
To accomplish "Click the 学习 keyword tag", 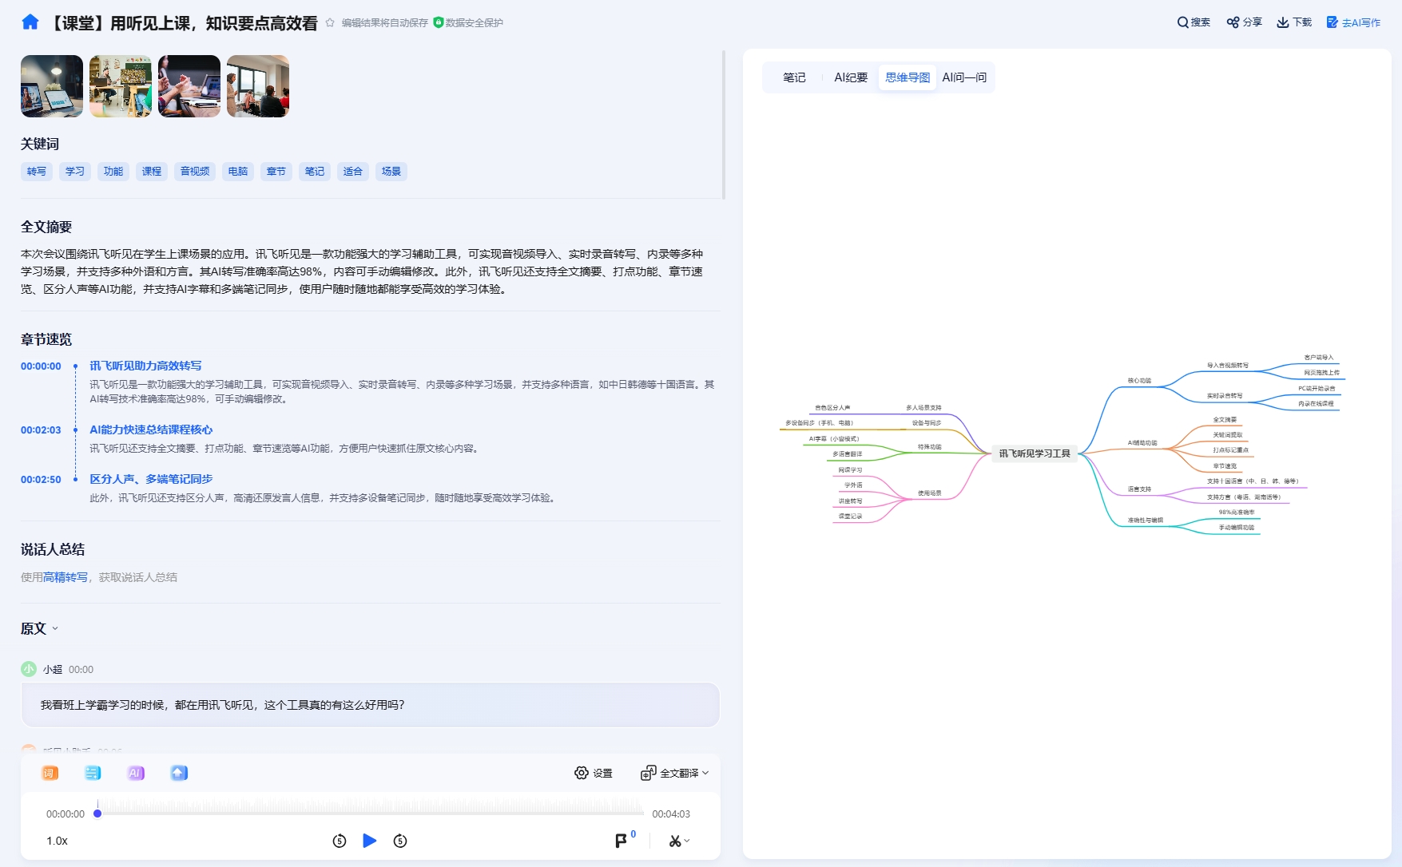I will coord(75,172).
